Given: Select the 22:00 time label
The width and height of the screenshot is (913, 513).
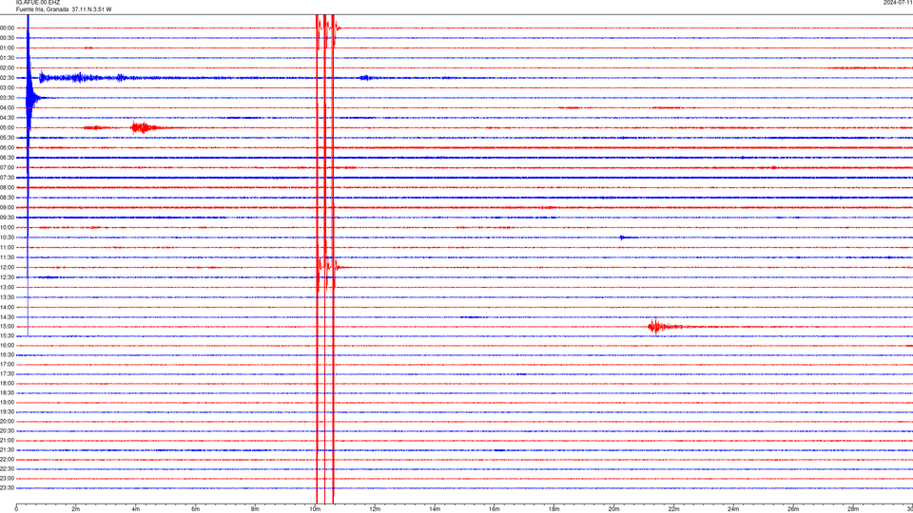Looking at the screenshot, I should 7,460.
